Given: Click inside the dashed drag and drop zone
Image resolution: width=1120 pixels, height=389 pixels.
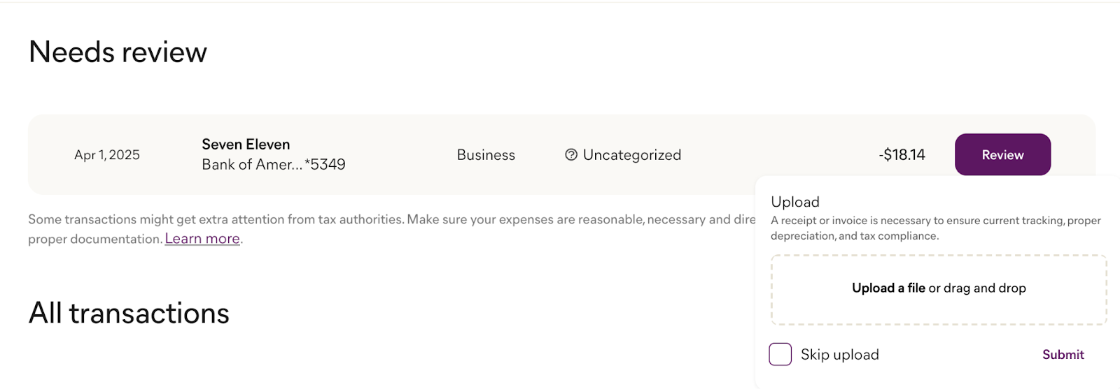Looking at the screenshot, I should [x=939, y=290].
